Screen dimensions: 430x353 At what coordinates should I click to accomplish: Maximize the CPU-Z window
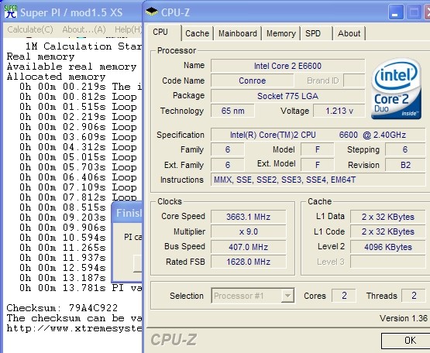[x=414, y=12]
